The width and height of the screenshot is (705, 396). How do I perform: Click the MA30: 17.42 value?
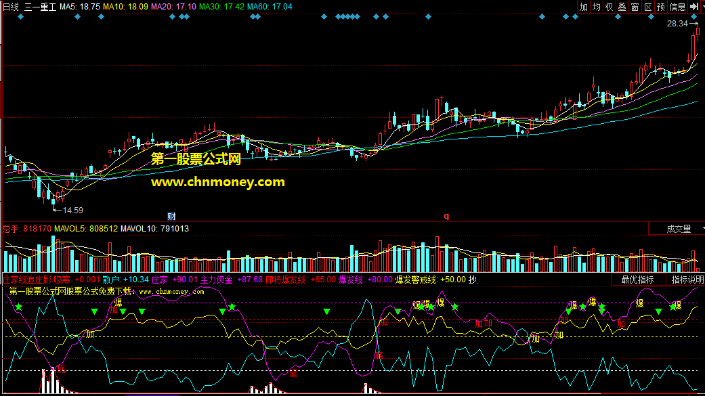tap(221, 7)
